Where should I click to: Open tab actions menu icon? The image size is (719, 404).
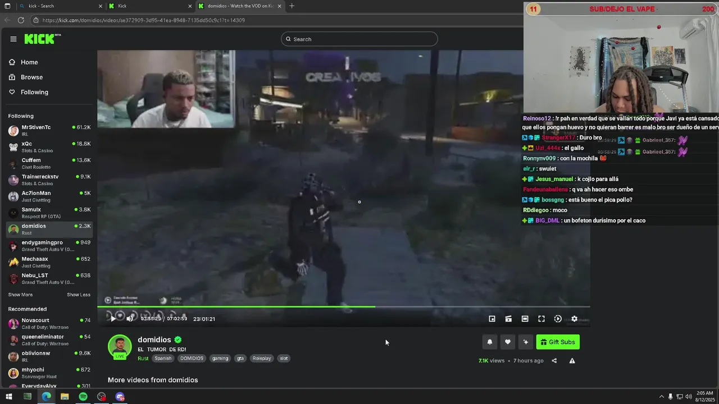point(7,6)
